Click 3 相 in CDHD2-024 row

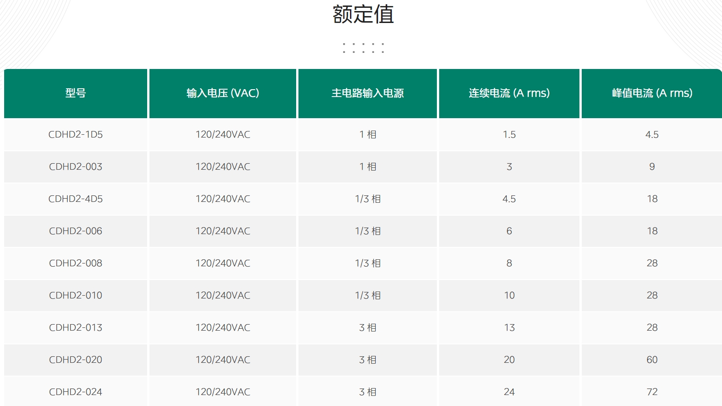pos(367,392)
